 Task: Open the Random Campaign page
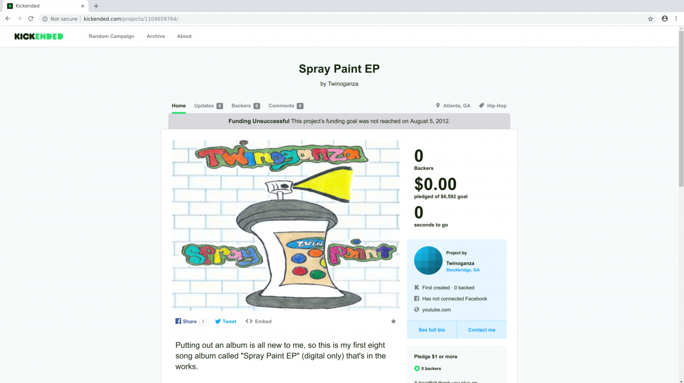111,36
